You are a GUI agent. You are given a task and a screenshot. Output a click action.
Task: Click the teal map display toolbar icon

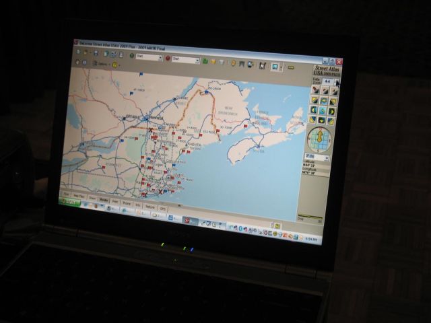tap(275, 67)
